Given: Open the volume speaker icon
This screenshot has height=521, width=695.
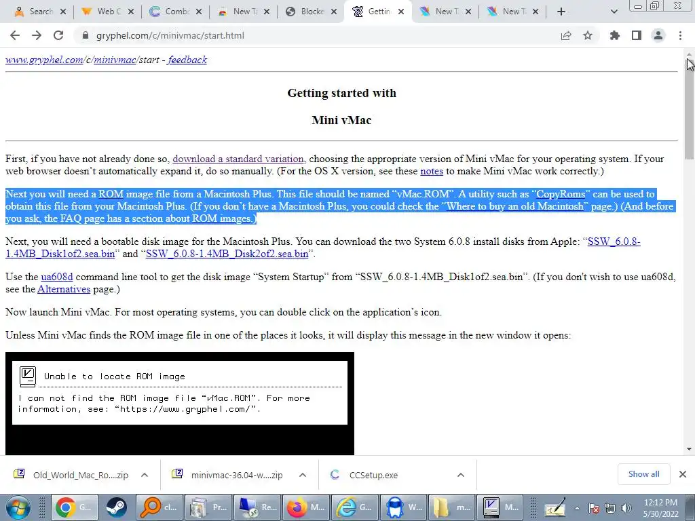Looking at the screenshot, I should [x=626, y=508].
